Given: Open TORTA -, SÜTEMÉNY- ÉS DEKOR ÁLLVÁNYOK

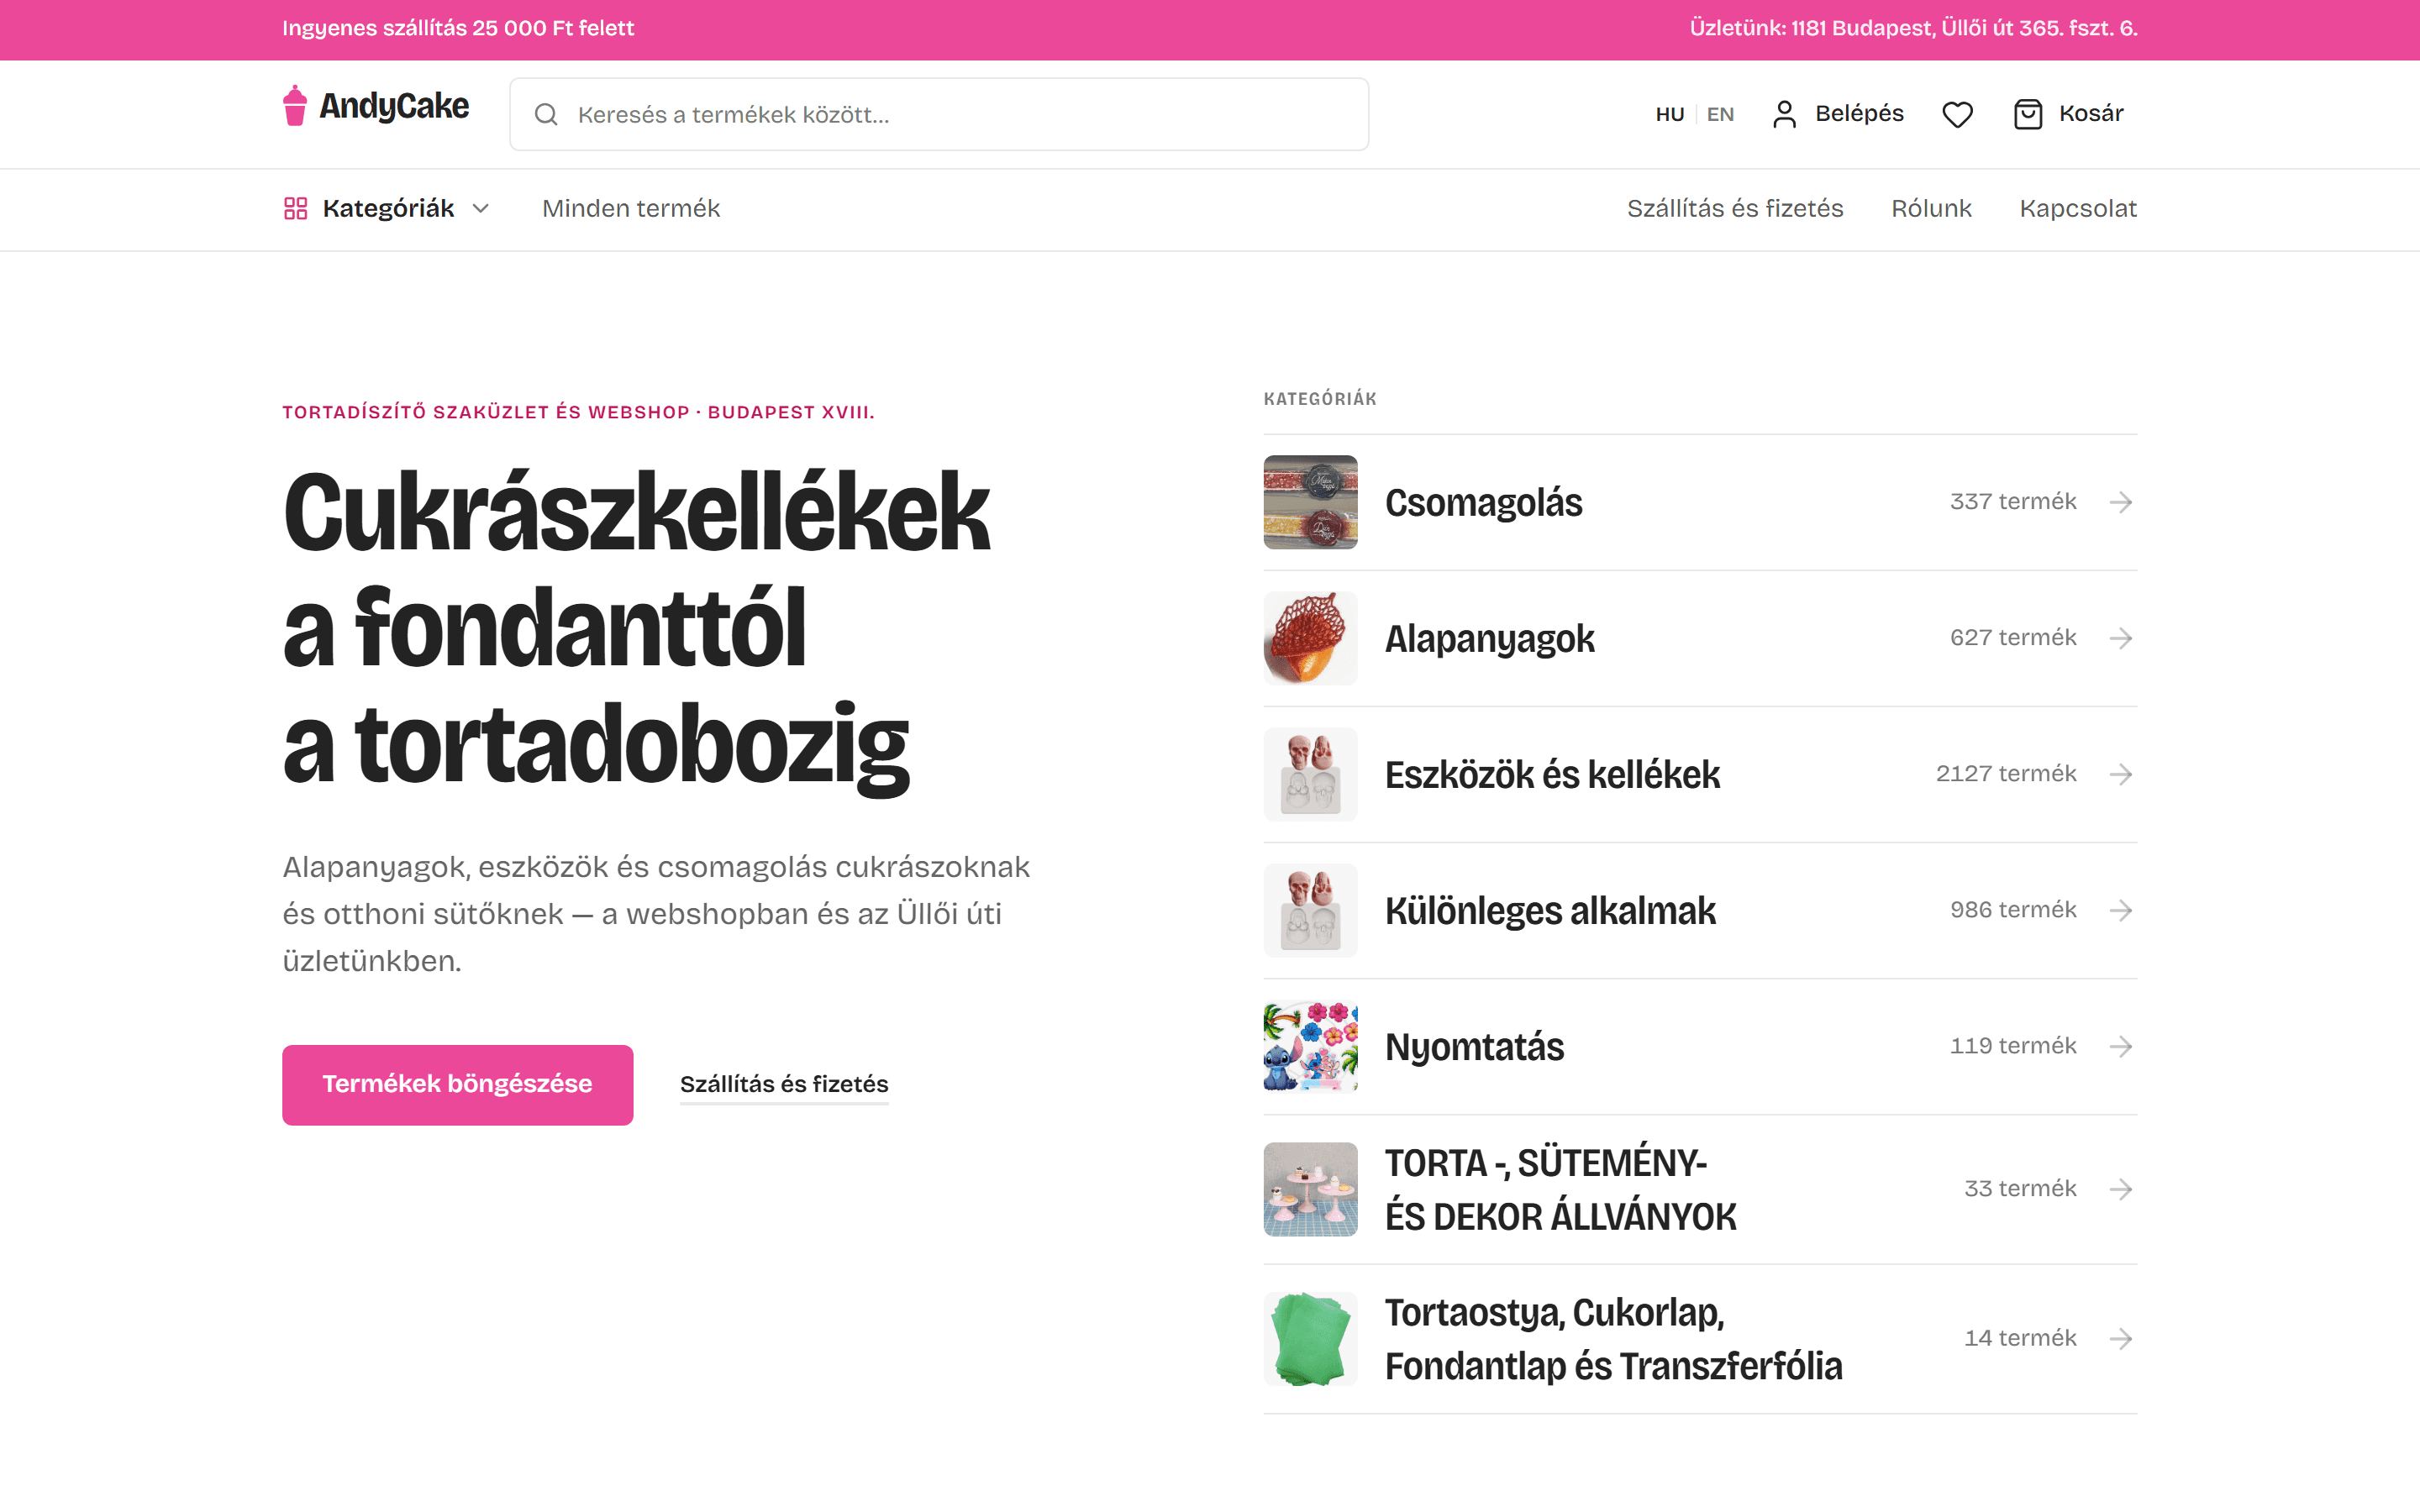Looking at the screenshot, I should (1560, 1189).
